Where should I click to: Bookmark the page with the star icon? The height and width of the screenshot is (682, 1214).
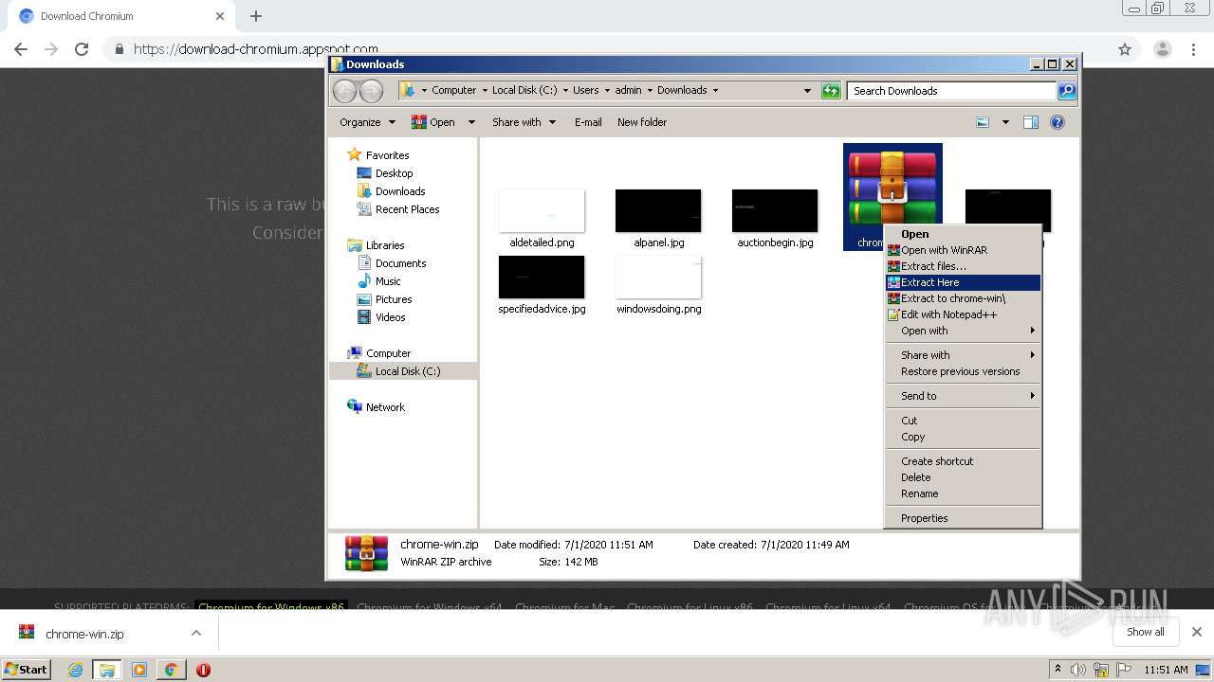pos(1125,49)
